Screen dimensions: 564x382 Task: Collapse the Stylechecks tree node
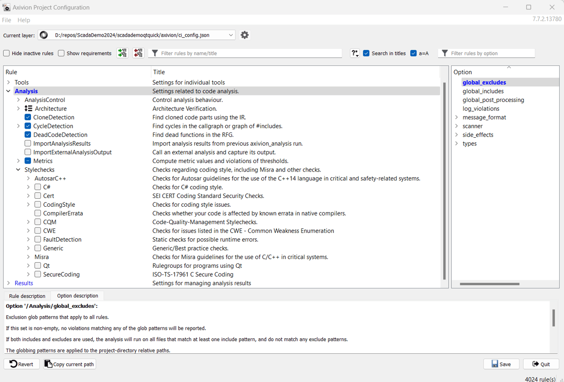18,170
